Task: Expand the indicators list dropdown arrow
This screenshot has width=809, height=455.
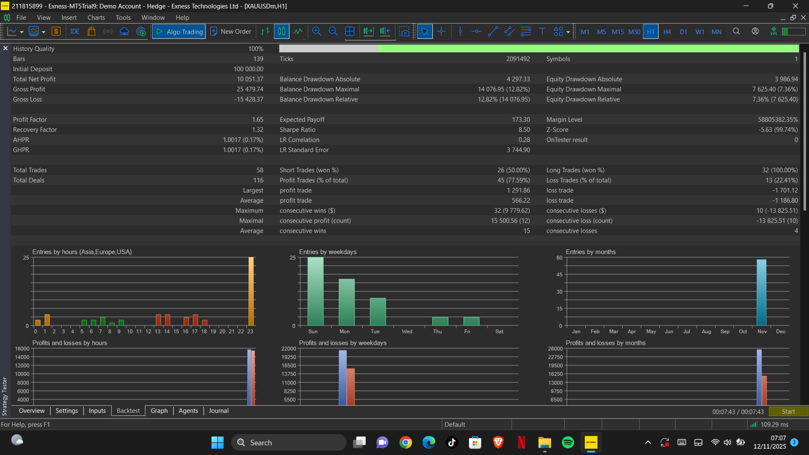Action: pos(43,32)
